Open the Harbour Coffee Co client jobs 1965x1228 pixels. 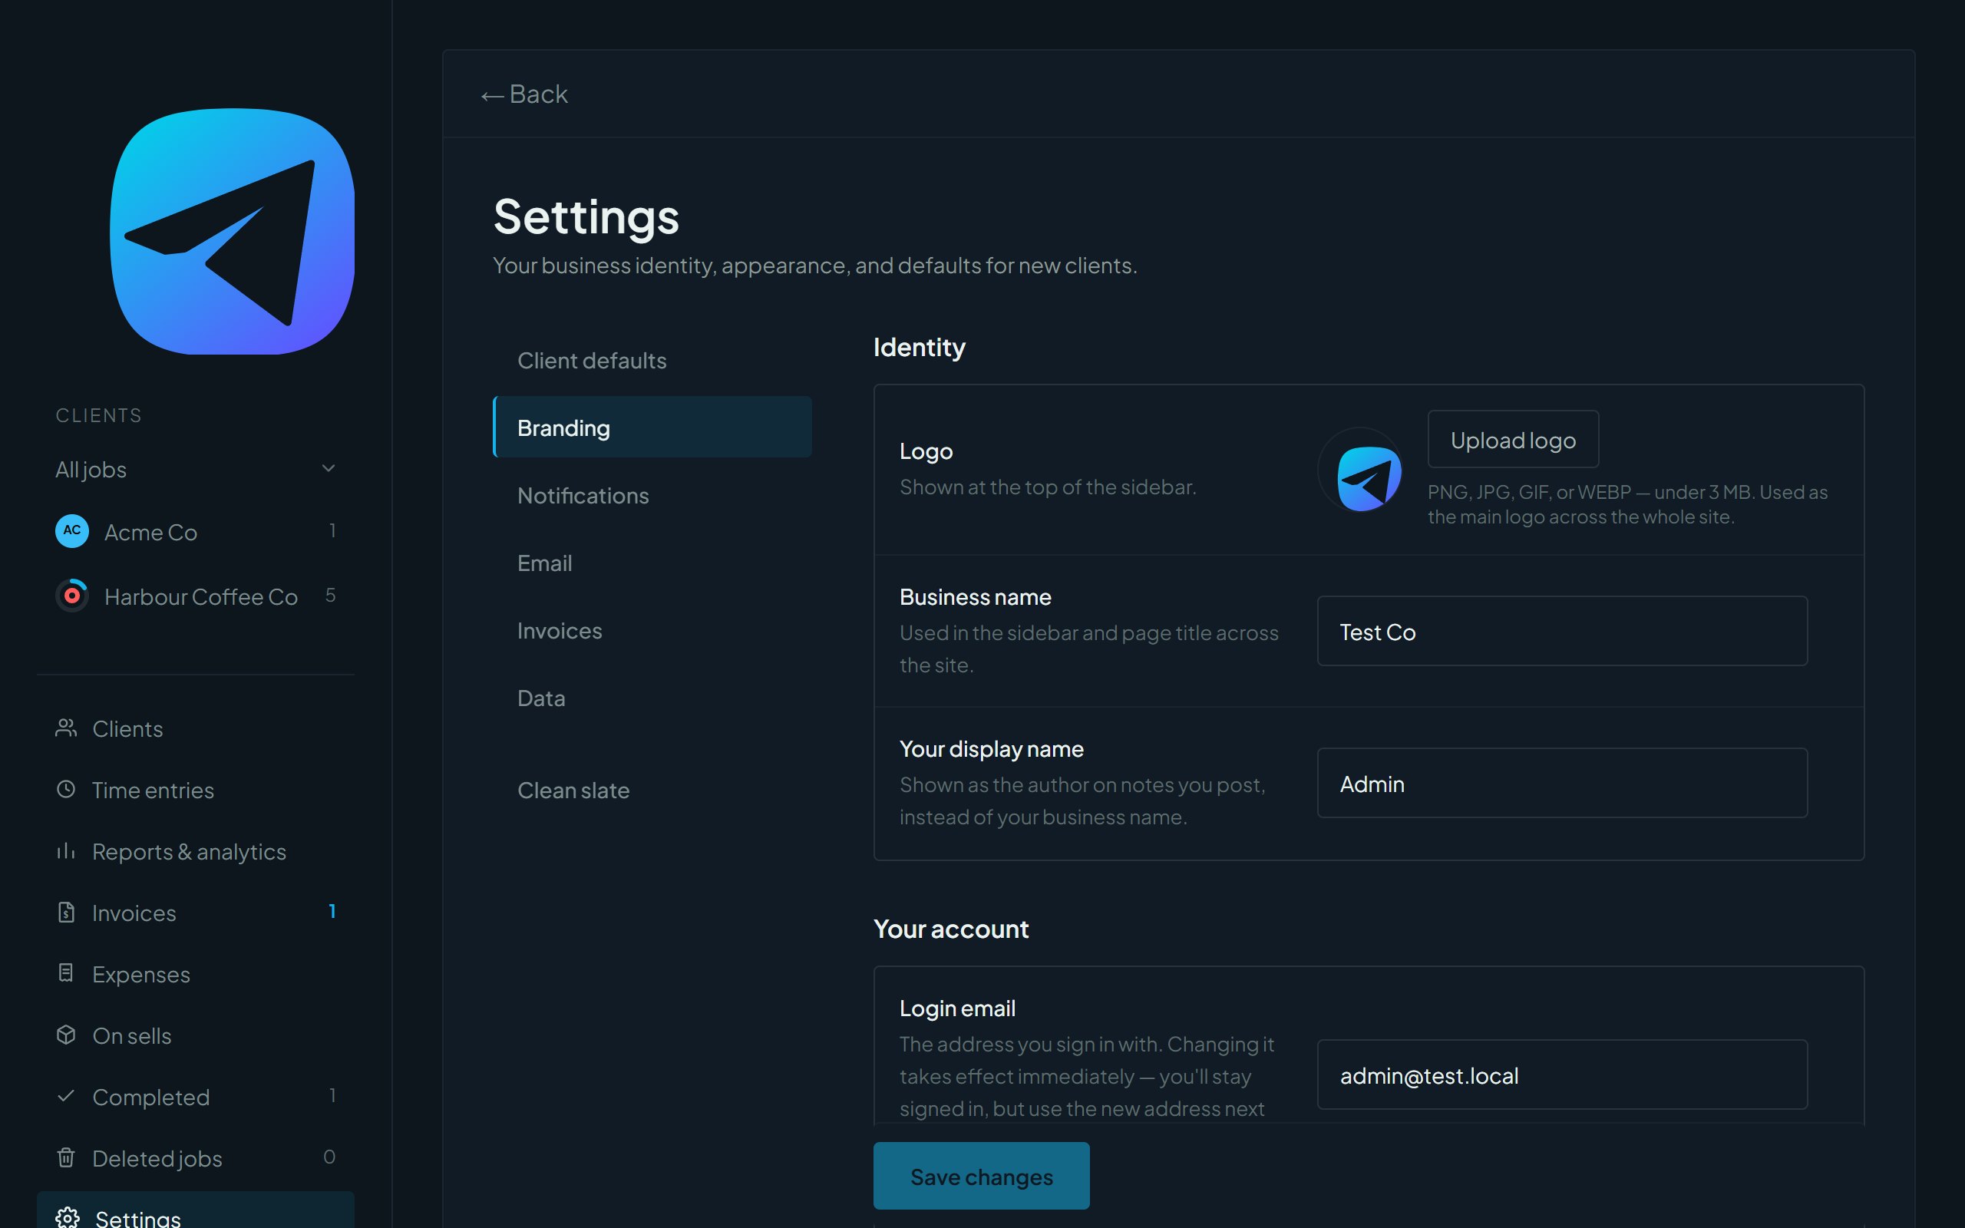tap(196, 596)
